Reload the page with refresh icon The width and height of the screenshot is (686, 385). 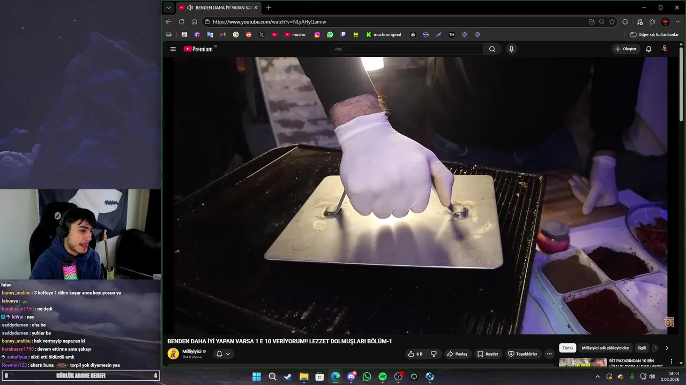click(181, 22)
